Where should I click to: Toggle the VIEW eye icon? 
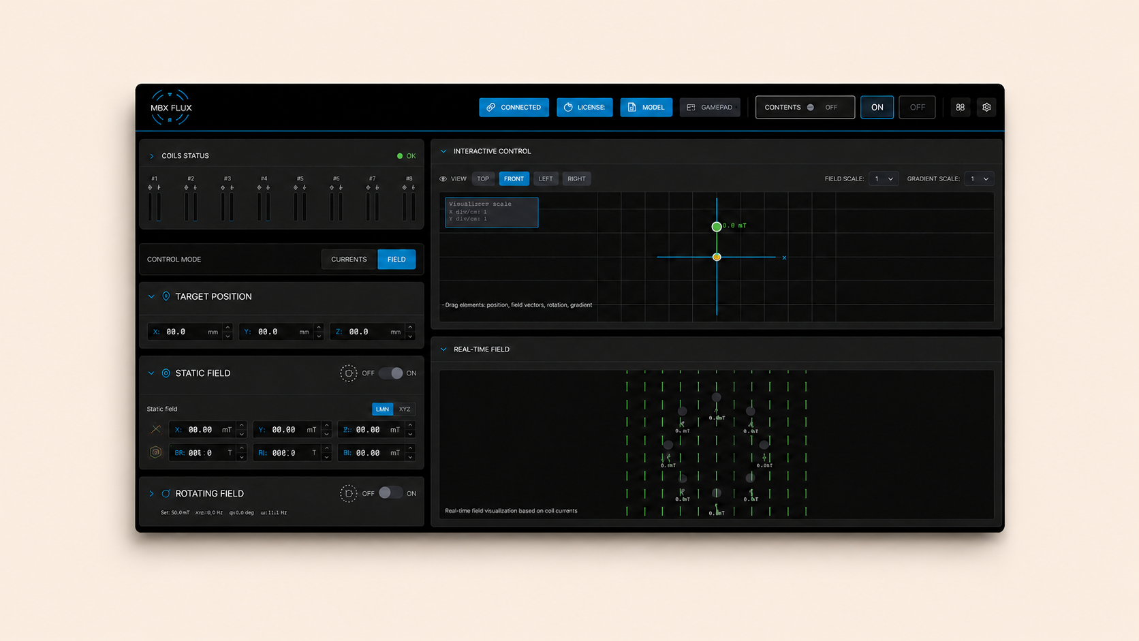443,179
